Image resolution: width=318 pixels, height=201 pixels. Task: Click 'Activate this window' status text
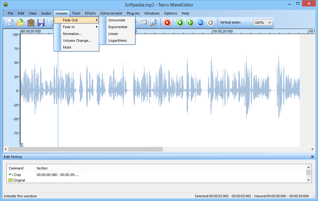pos(20,196)
